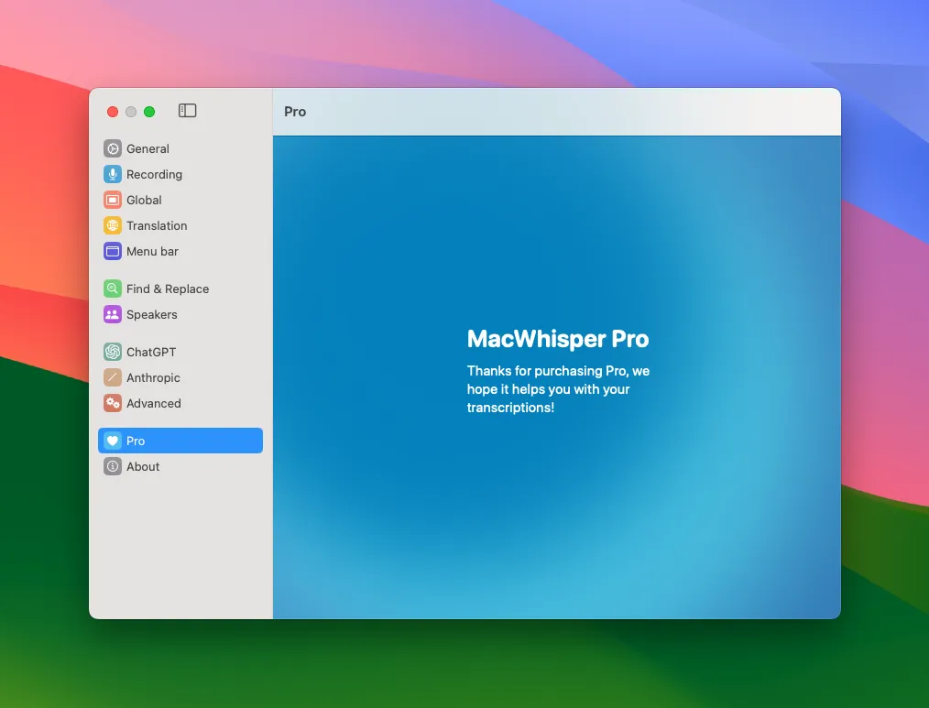The width and height of the screenshot is (929, 708).
Task: Open Speakers settings via the people icon
Action: 112,314
